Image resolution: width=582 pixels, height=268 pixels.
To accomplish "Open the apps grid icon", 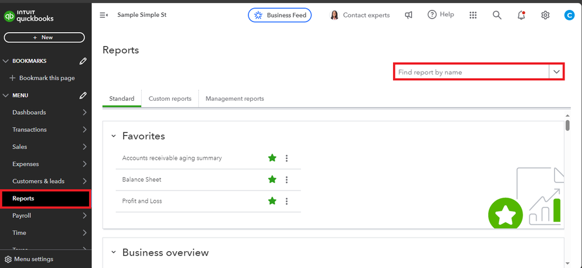I will pos(473,15).
